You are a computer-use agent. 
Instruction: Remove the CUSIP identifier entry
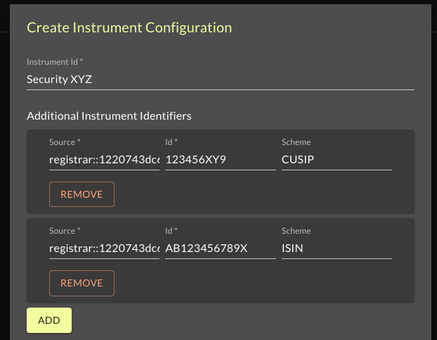pyautogui.click(x=81, y=194)
